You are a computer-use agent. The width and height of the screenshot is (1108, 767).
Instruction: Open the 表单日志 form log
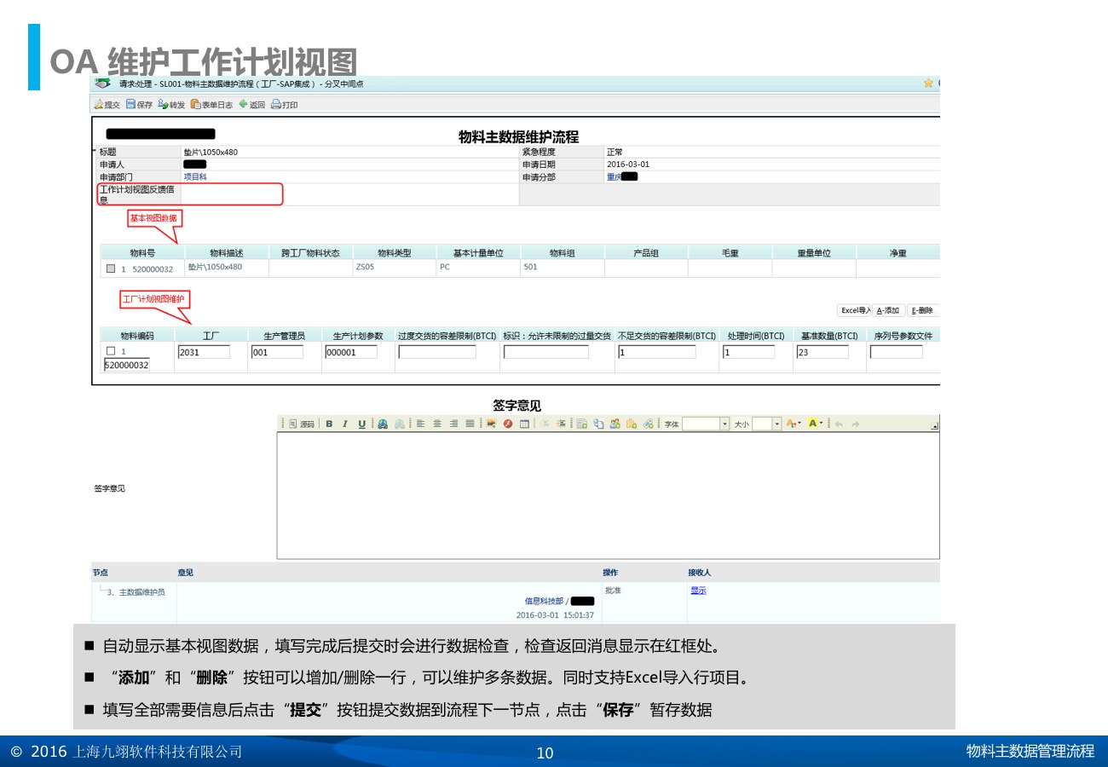211,105
